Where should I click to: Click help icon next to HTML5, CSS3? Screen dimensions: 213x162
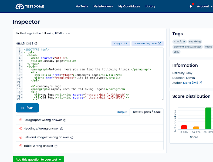36,43
